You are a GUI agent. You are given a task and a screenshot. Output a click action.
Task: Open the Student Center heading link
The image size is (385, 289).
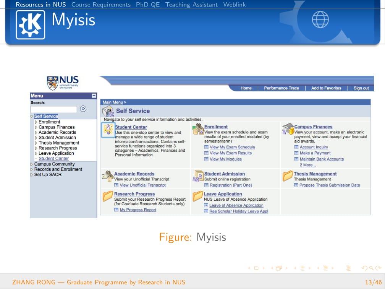click(x=131, y=127)
